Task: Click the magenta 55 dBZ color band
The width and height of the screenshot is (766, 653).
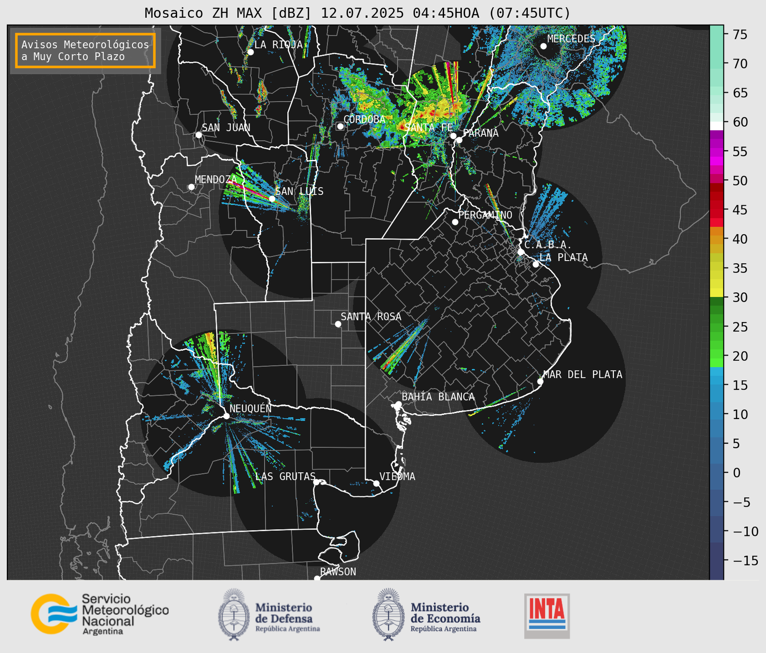Action: (x=716, y=151)
